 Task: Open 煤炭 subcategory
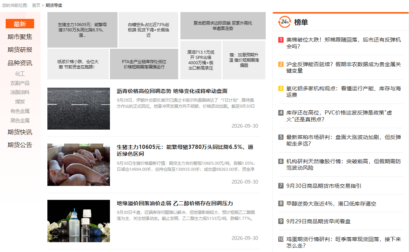pyautogui.click(x=20, y=102)
